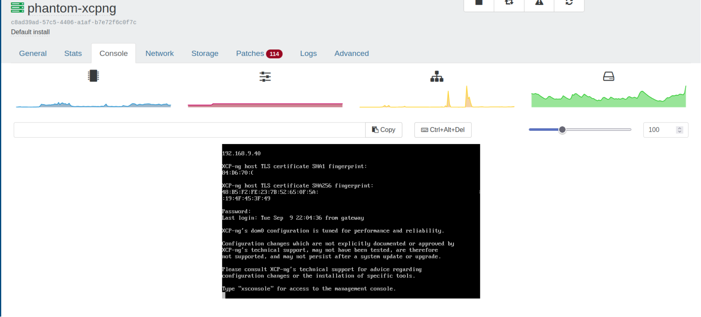701x317 pixels.
Task: Click the restart toolstack retweet icon
Action: pyautogui.click(x=509, y=3)
